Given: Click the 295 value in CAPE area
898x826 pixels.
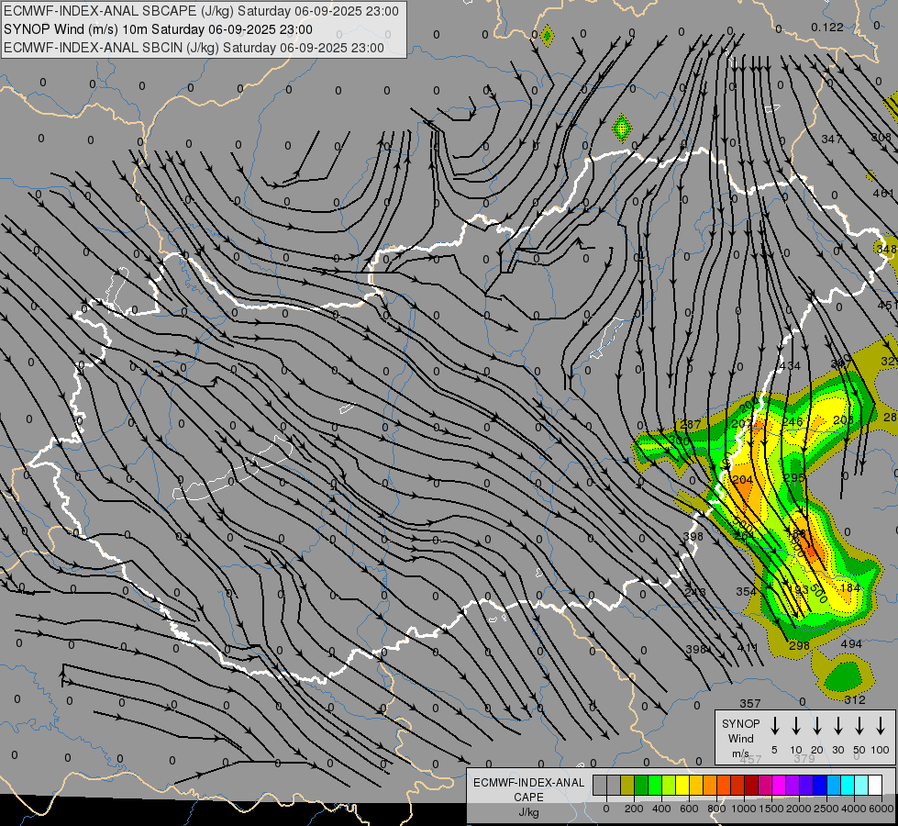Looking at the screenshot, I should click(x=794, y=477).
